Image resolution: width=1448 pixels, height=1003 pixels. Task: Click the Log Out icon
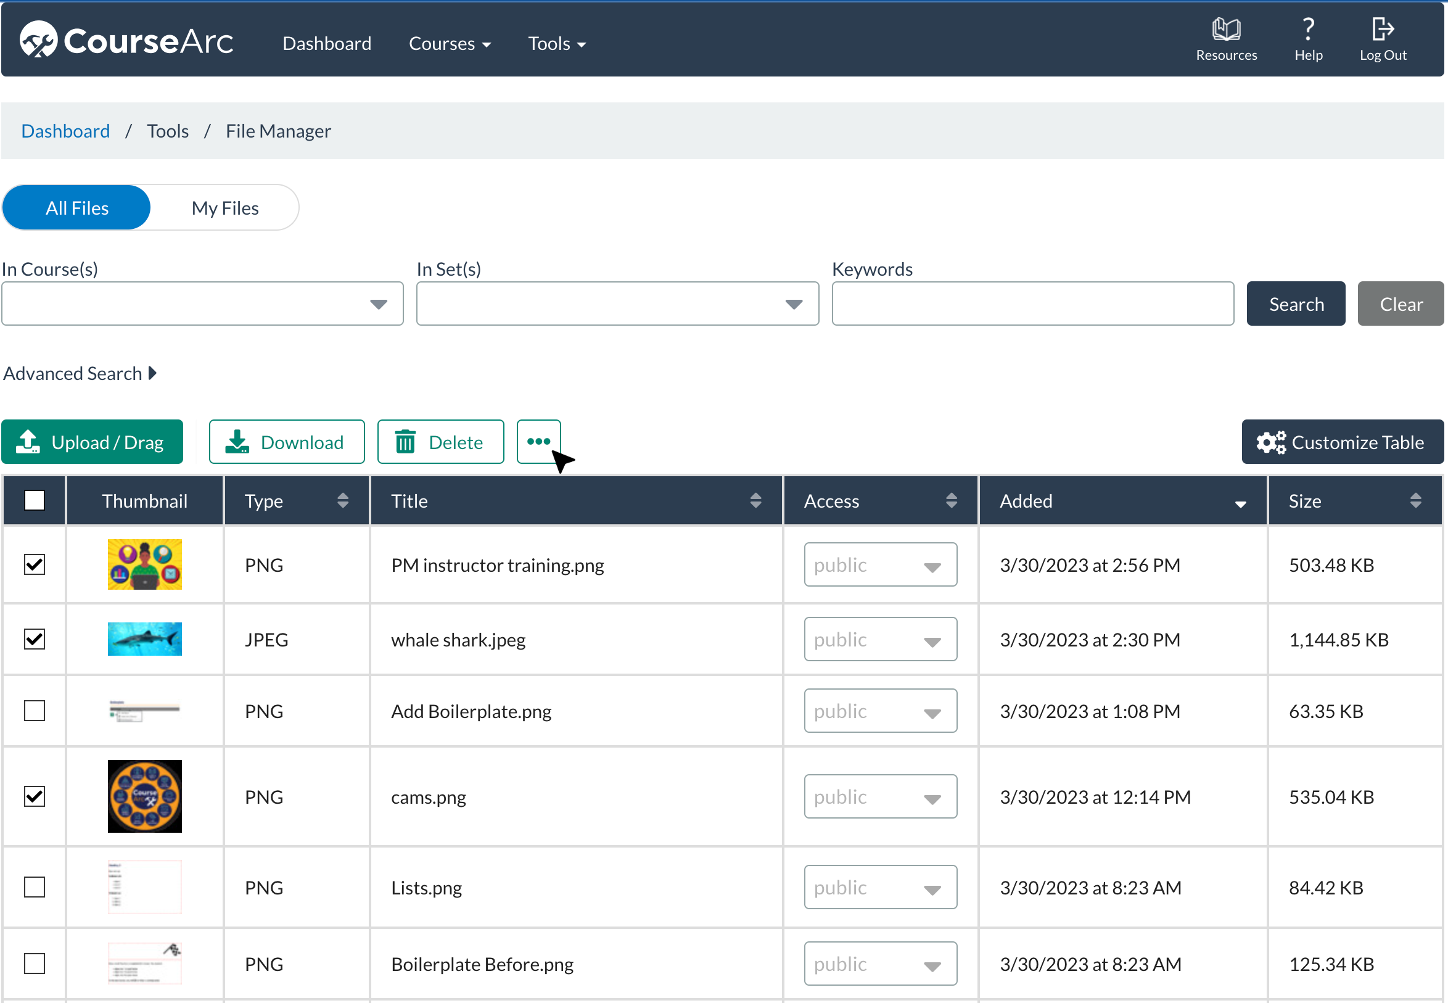[1382, 30]
